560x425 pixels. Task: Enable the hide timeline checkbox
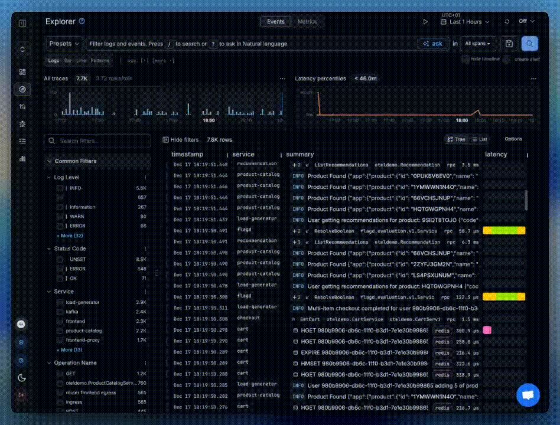point(466,60)
